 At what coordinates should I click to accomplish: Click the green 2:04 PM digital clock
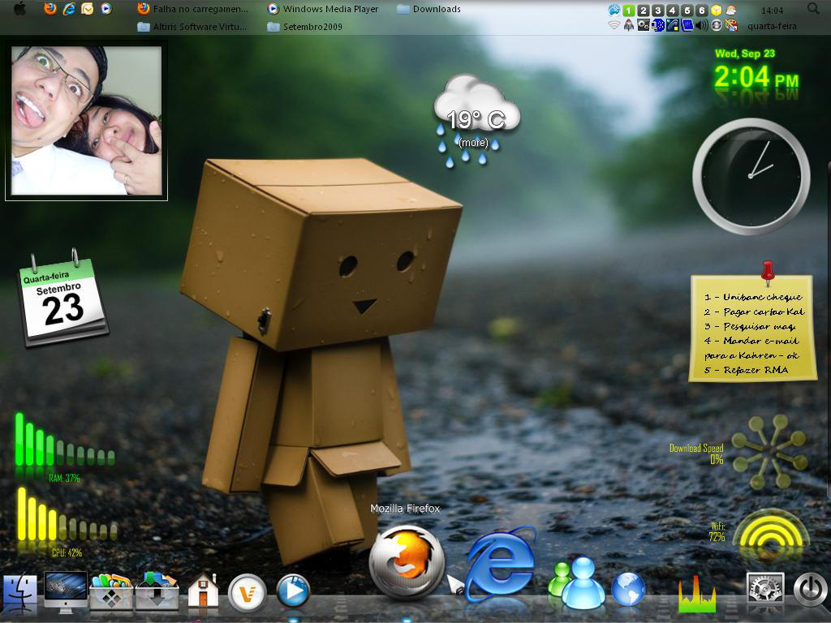[x=756, y=78]
